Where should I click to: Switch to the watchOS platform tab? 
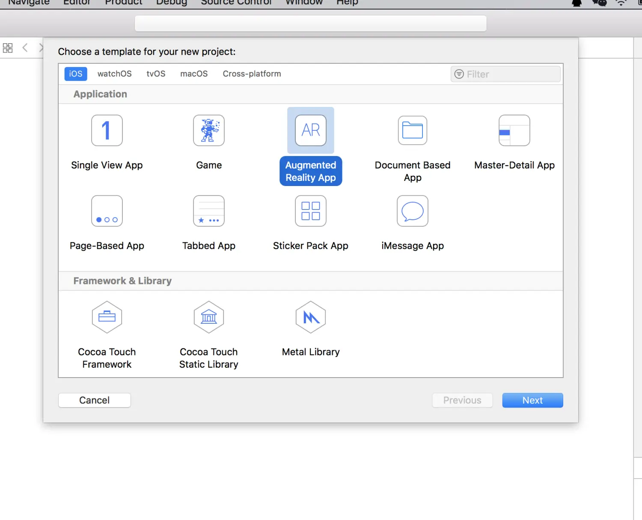click(115, 74)
